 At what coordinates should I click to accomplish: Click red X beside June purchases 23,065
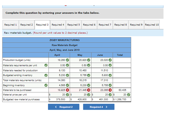(x=110, y=90)
